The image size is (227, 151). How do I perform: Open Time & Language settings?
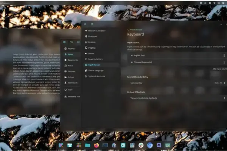(101, 71)
